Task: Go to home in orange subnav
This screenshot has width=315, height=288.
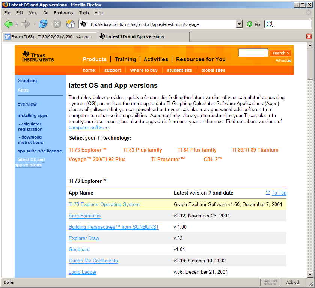Action: point(89,70)
